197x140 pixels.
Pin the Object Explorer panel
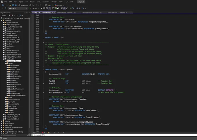[x=27, y=12]
